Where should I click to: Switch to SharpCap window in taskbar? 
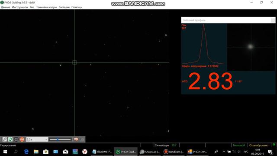[x=149, y=152]
